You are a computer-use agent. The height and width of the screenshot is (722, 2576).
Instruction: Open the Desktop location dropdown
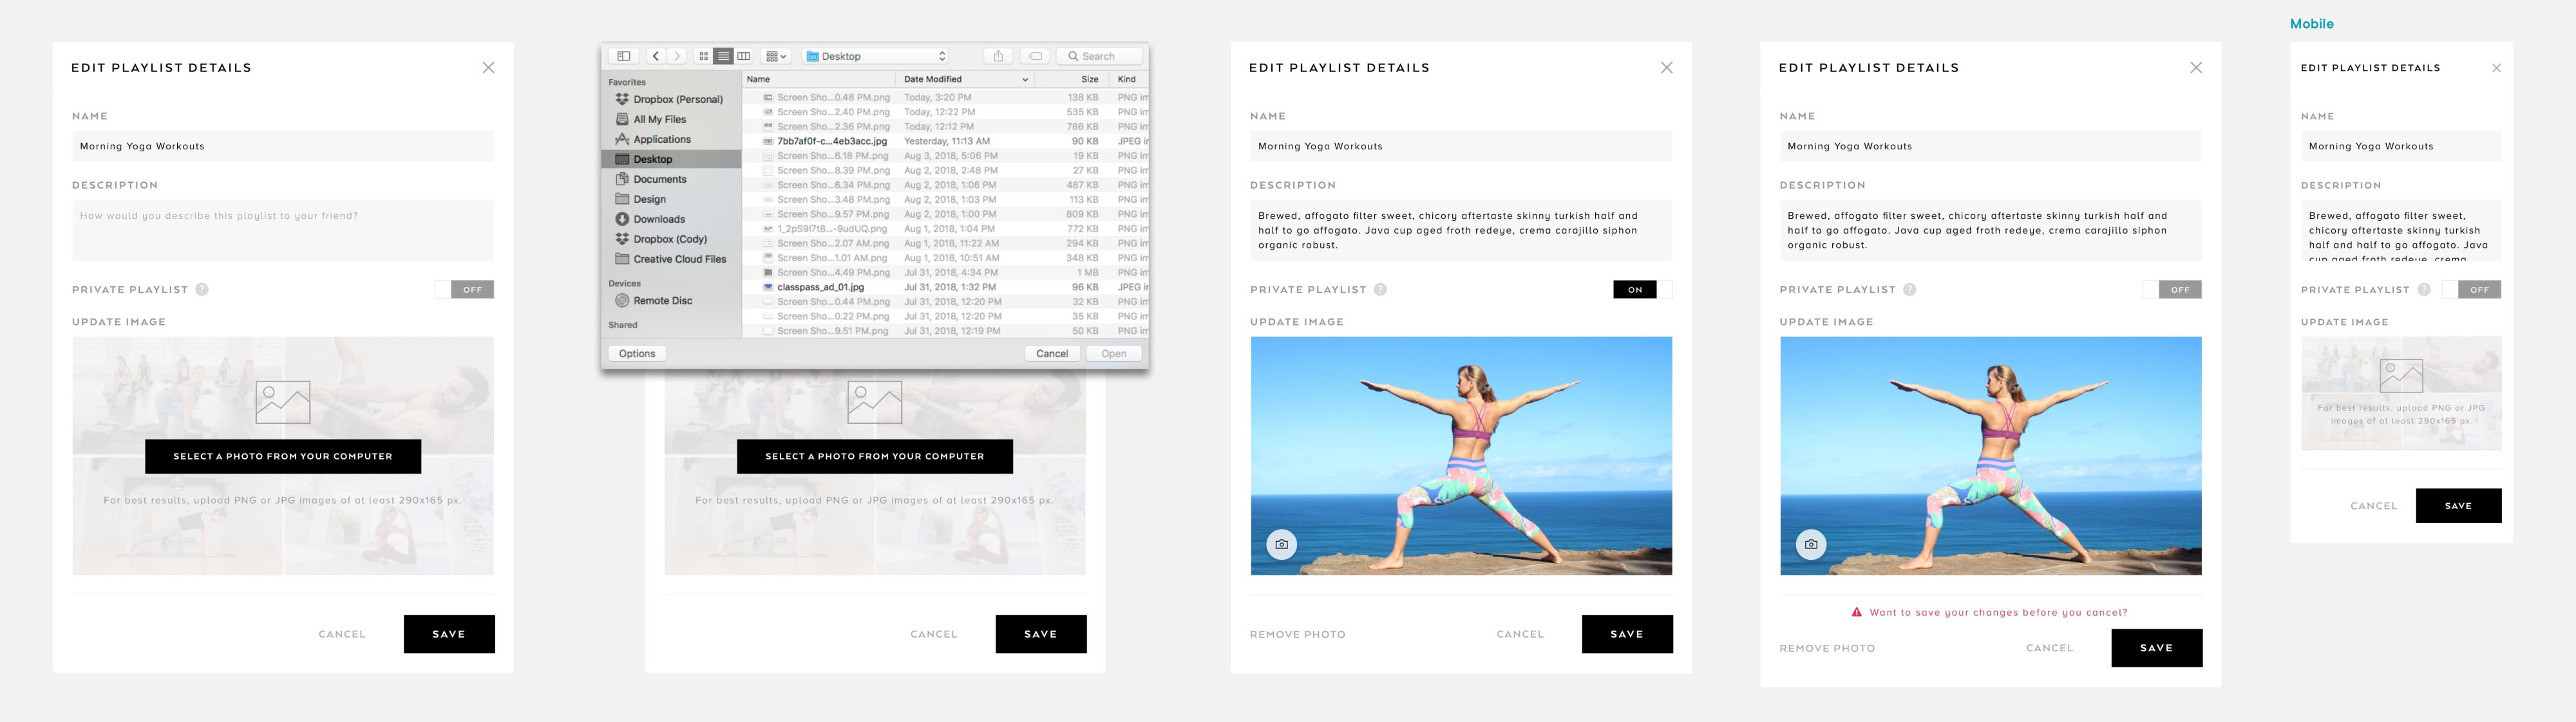point(876,56)
